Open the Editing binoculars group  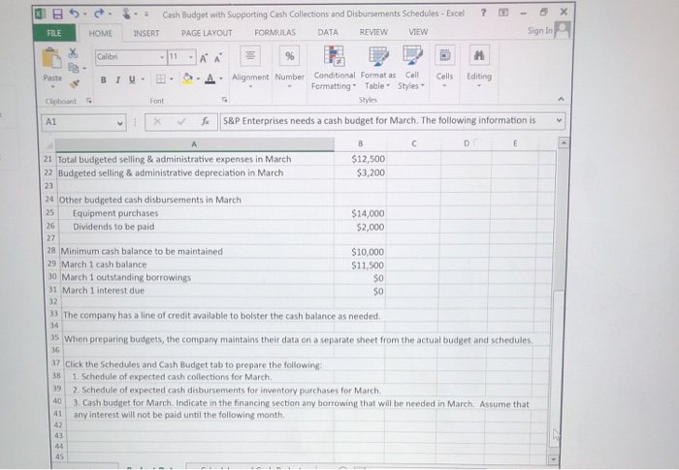coord(479,65)
